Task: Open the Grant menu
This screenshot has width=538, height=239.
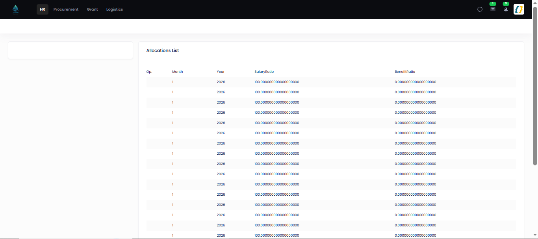Action: coord(93,9)
